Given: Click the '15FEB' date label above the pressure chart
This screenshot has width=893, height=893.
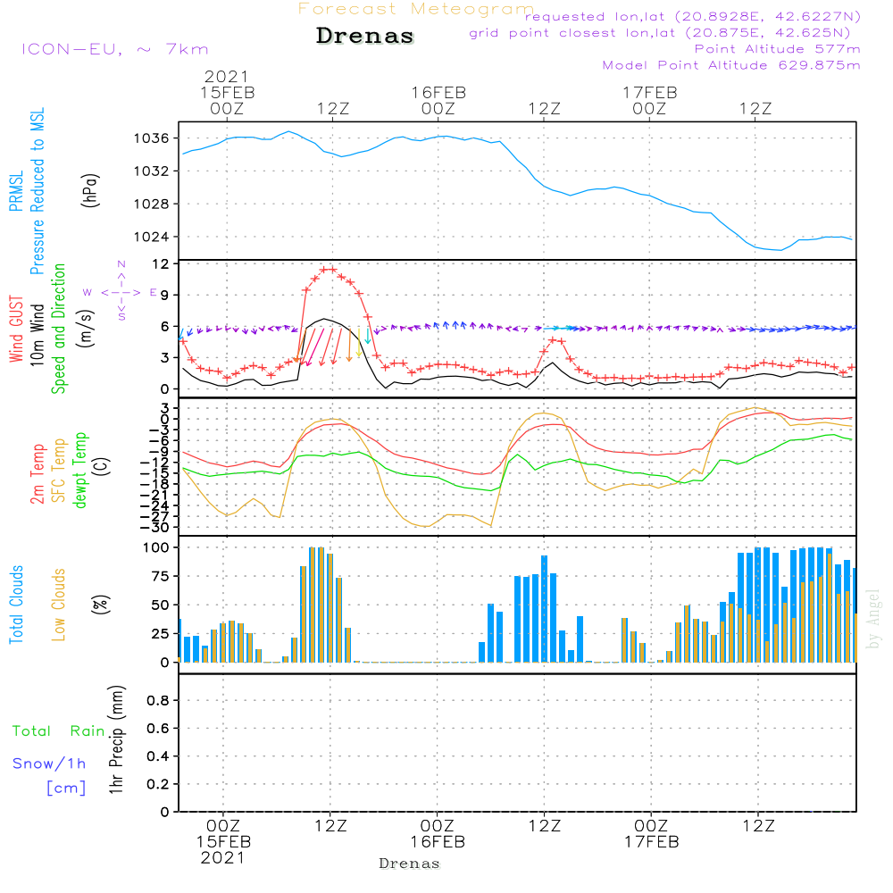Looking at the screenshot, I should [227, 92].
